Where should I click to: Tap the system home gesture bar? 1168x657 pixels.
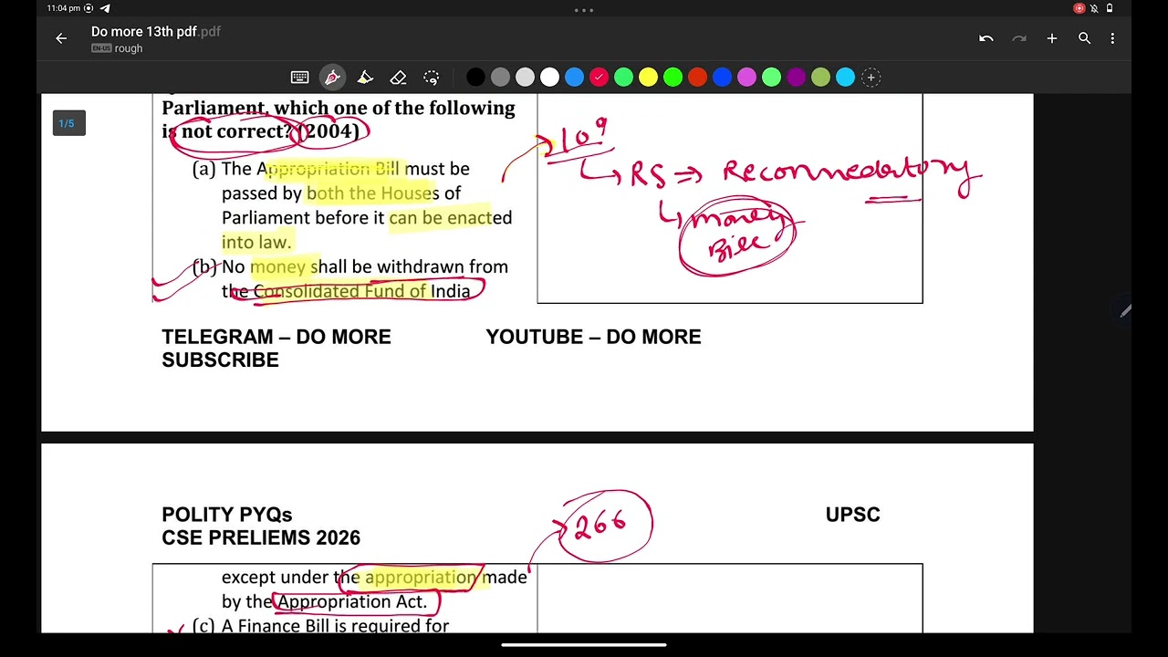[584, 645]
